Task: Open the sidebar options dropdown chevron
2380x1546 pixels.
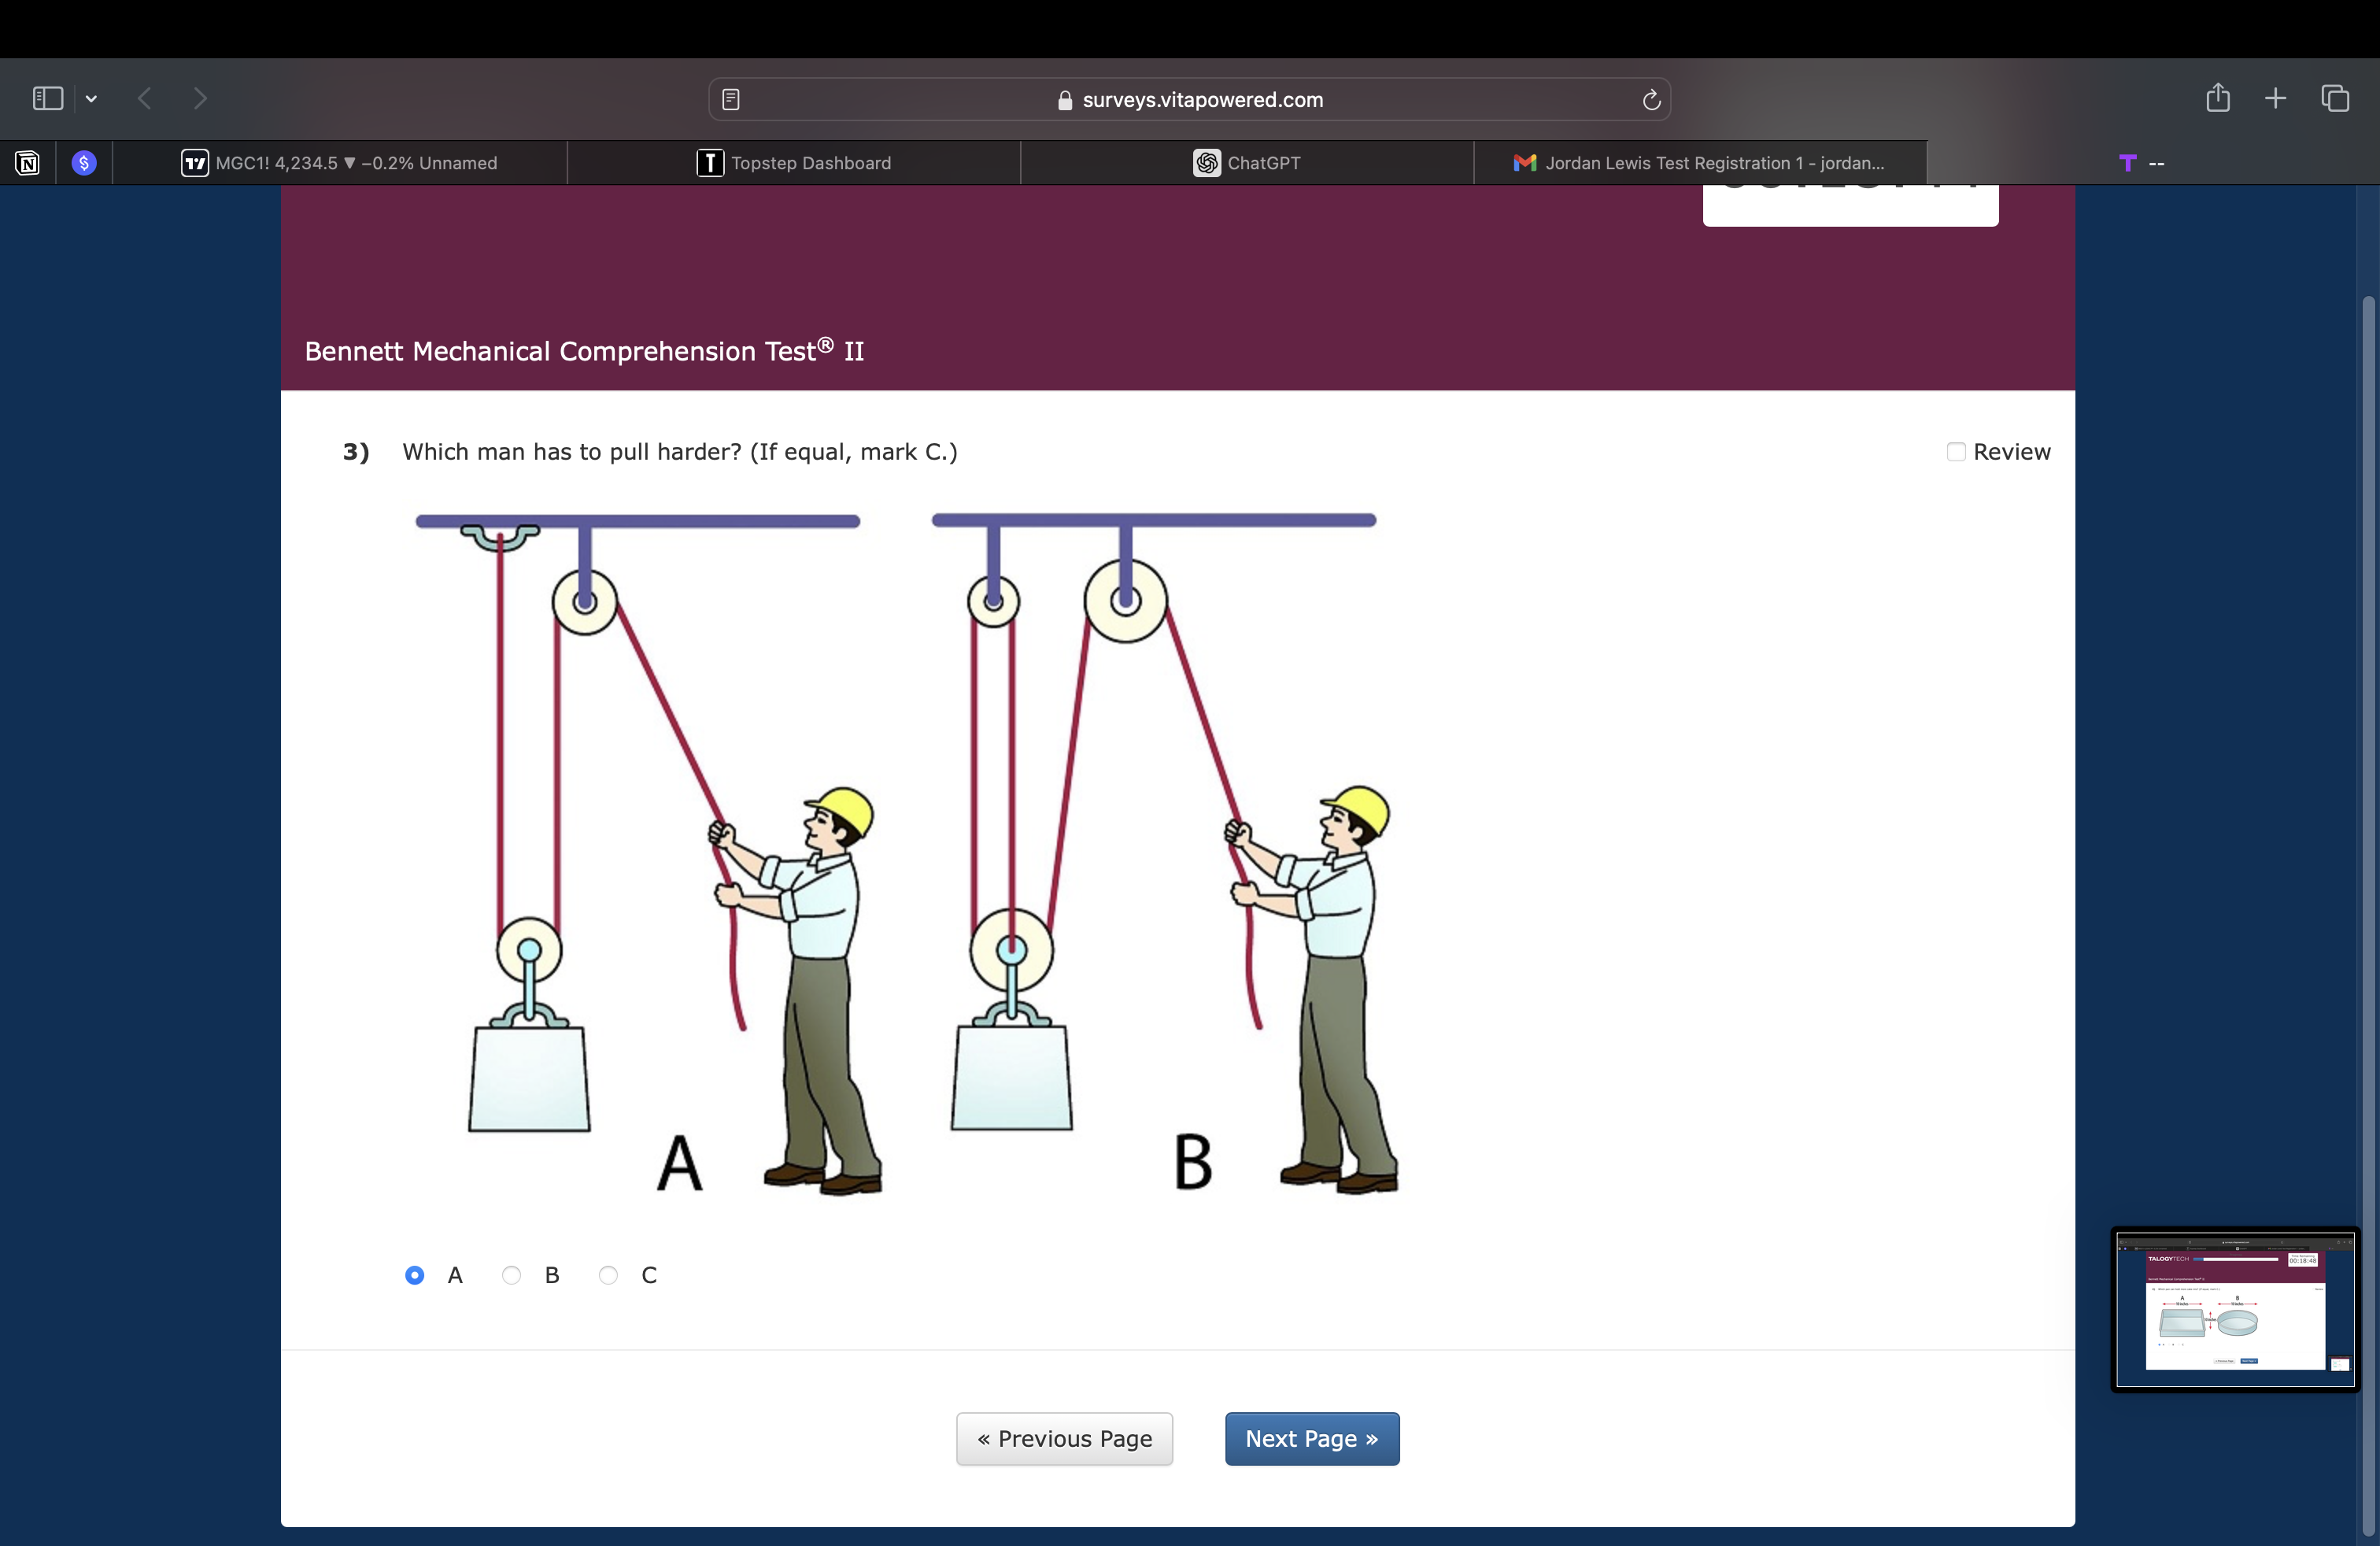Action: point(91,98)
